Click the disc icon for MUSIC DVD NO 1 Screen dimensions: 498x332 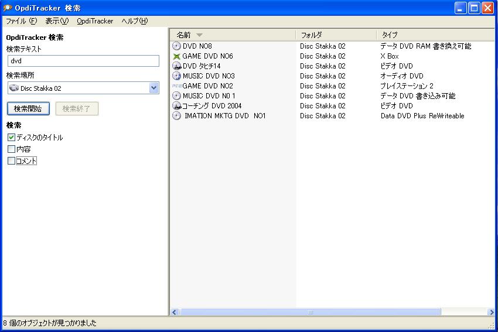tap(176, 96)
